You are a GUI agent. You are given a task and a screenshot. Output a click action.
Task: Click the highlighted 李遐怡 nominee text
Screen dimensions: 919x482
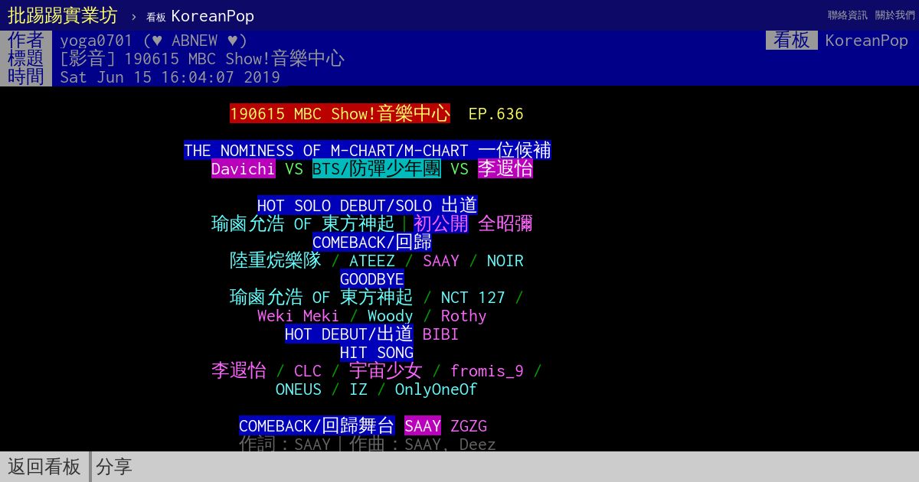[x=505, y=169]
